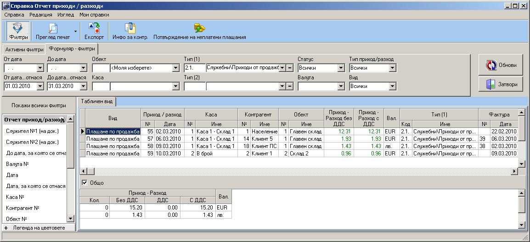Open the Валута dropdown
Viewport: 530px width, 242px height.
click(341, 86)
